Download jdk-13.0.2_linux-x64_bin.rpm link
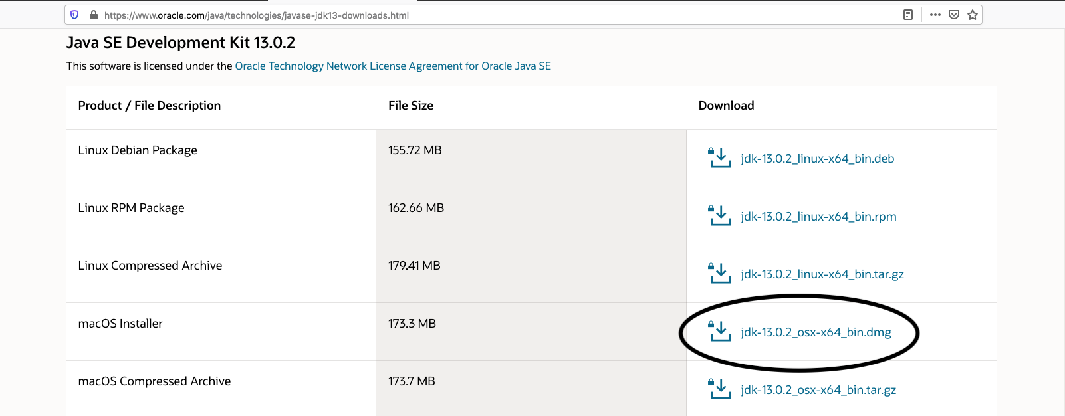This screenshot has width=1065, height=416. coord(819,217)
